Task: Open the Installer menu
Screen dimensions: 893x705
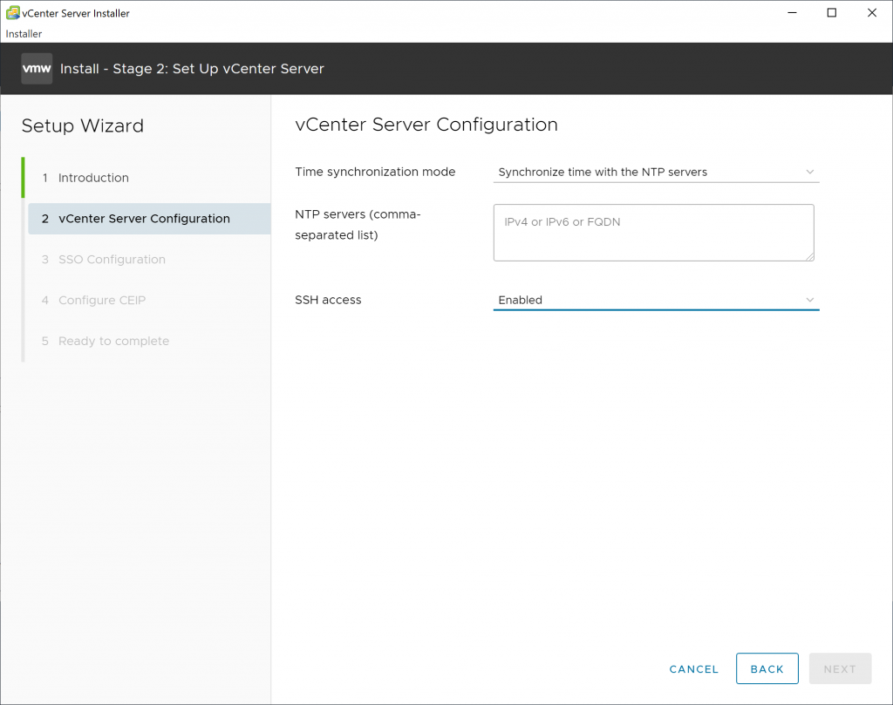Action: (24, 34)
